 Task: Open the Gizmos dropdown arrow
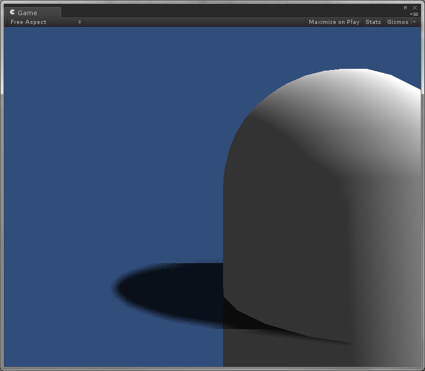click(414, 22)
